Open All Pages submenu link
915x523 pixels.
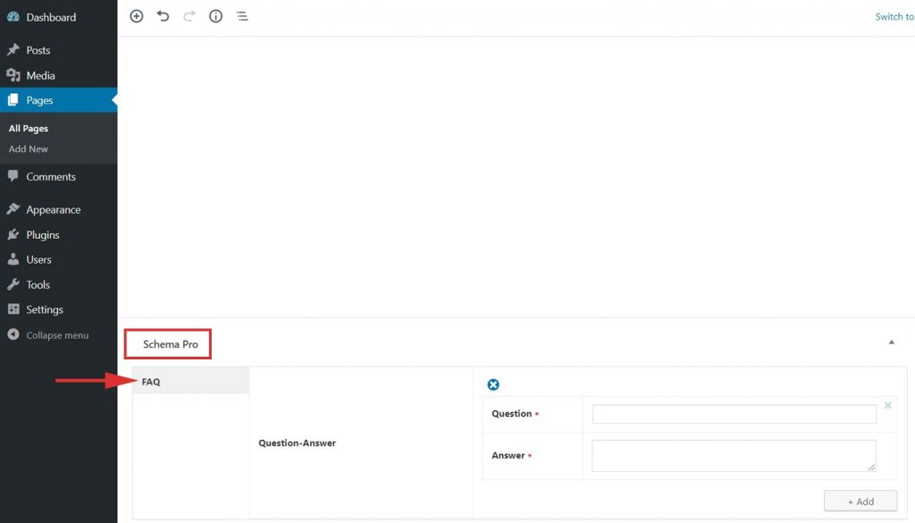(x=29, y=129)
